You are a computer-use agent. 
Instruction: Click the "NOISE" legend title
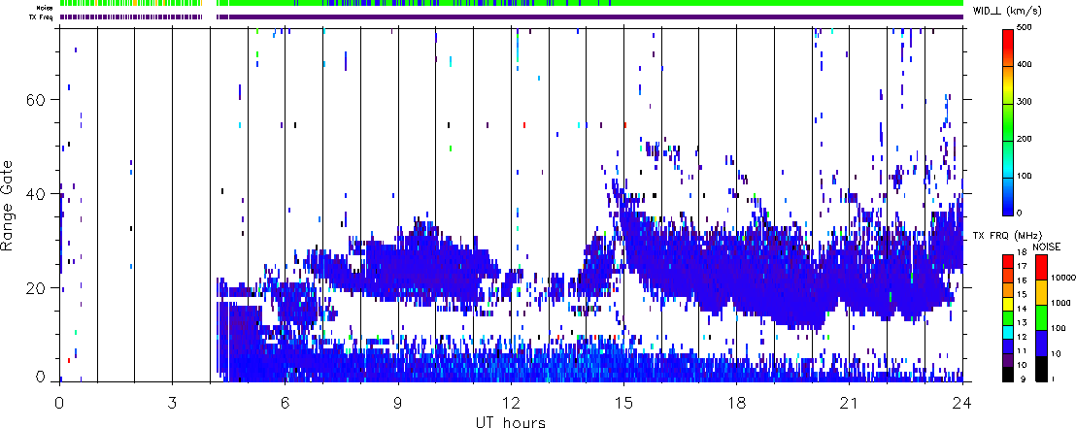click(x=1047, y=247)
